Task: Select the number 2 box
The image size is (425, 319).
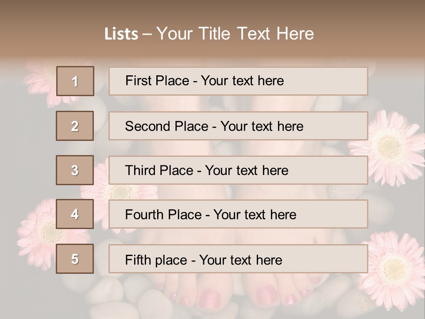Action: click(x=75, y=126)
